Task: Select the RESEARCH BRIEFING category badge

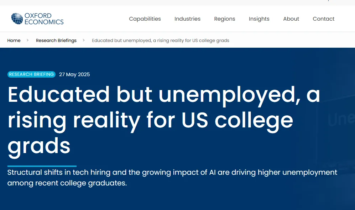Action: click(31, 74)
